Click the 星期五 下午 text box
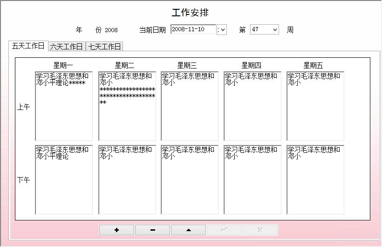Image resolution: width=382 pixels, height=247 pixels. coord(315,180)
